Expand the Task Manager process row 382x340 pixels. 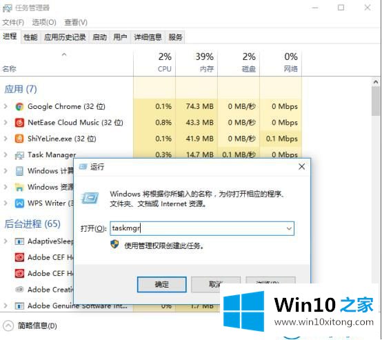[6, 154]
